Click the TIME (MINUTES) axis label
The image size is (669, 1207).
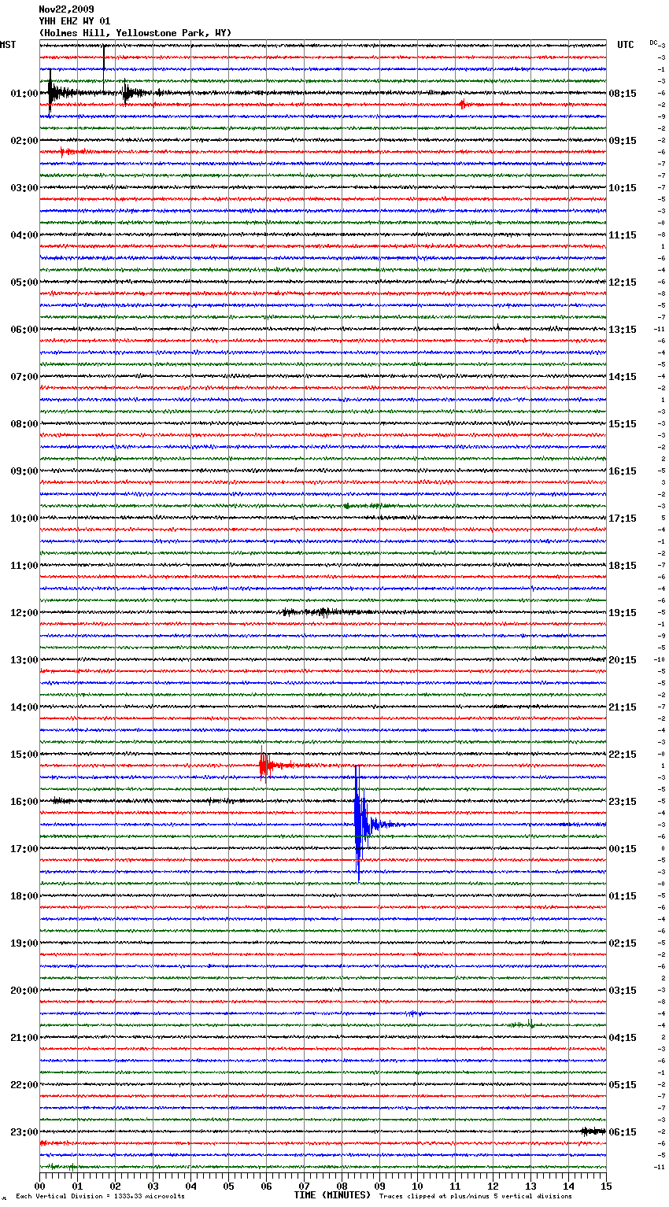tap(332, 1195)
